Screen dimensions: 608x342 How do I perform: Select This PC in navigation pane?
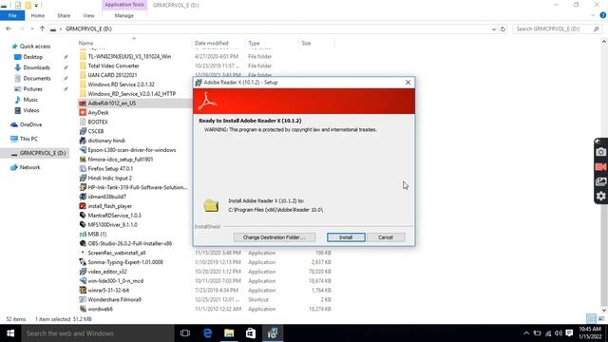point(28,139)
